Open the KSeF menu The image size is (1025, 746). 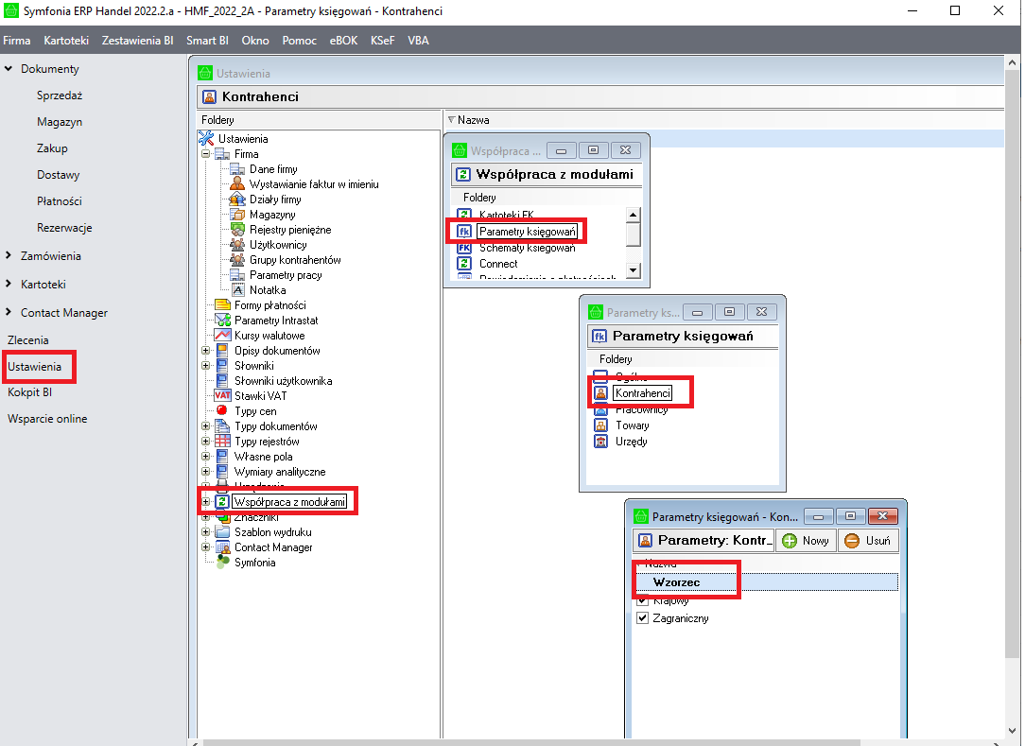[383, 41]
